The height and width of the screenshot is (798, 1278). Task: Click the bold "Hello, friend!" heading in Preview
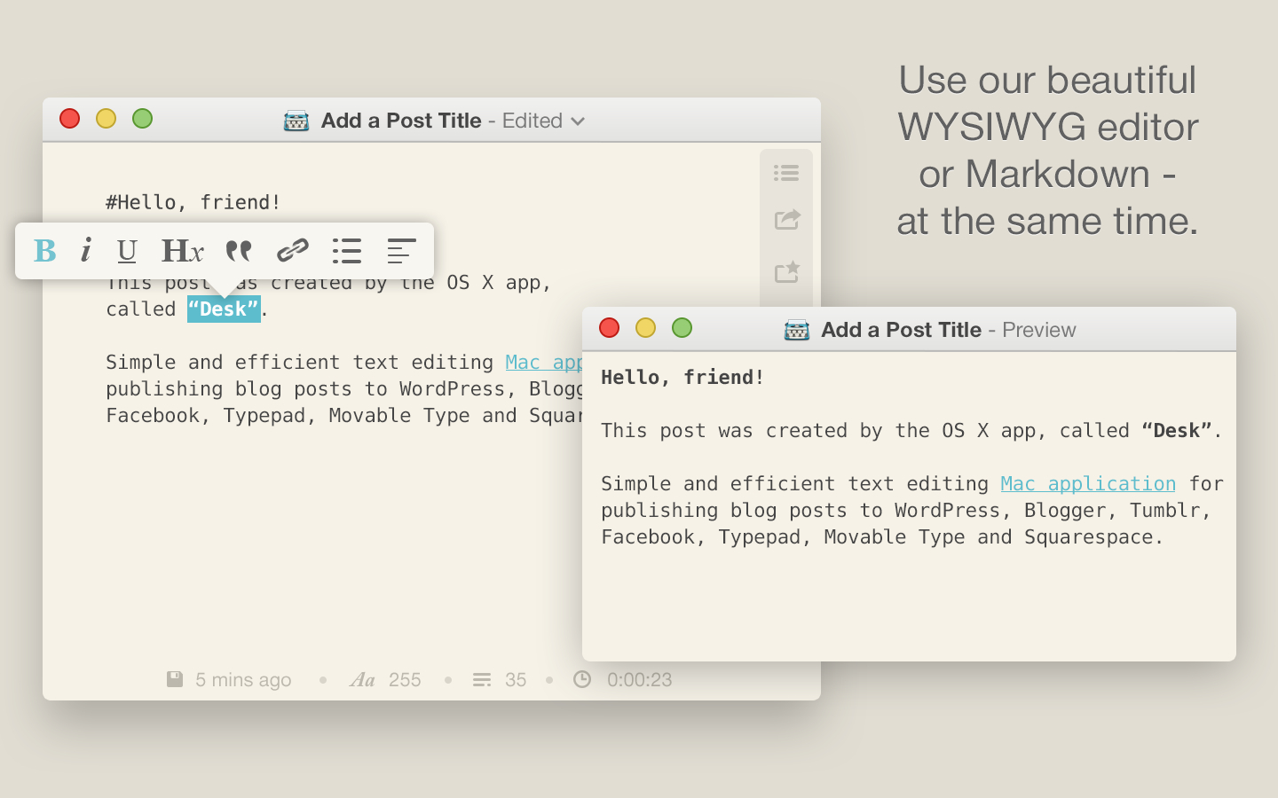pyautogui.click(x=682, y=377)
